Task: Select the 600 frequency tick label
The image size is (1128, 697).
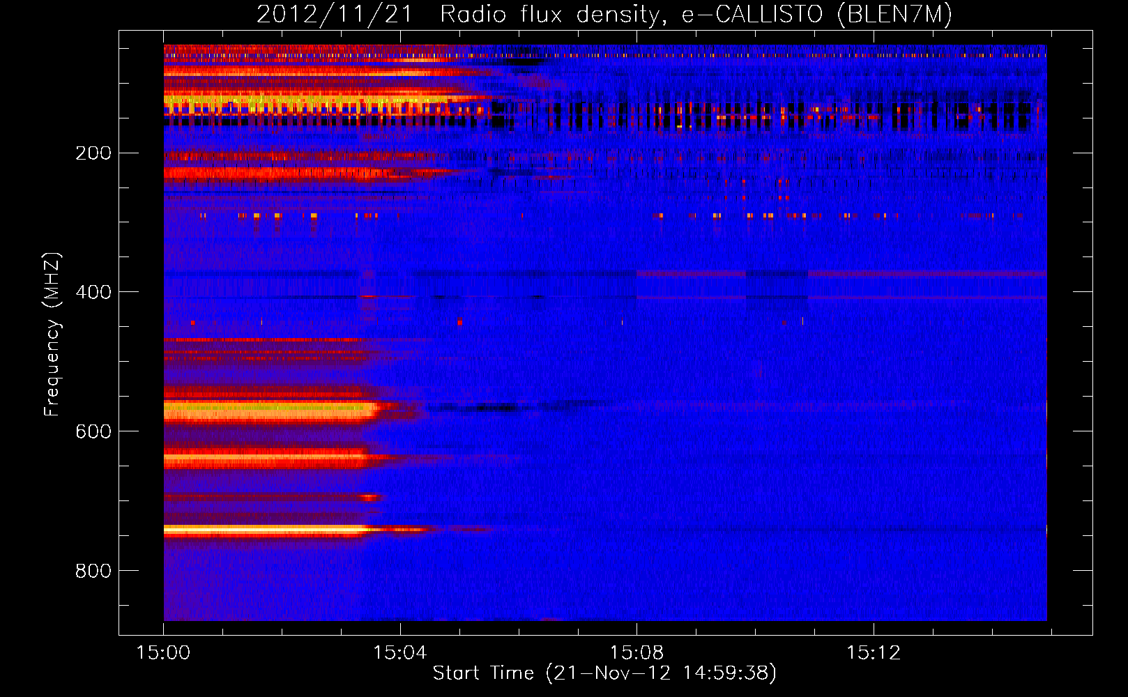Action: [x=93, y=431]
